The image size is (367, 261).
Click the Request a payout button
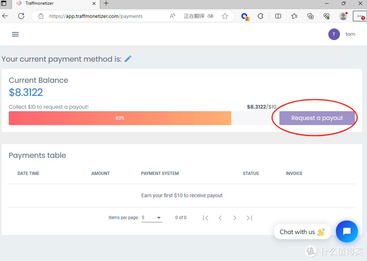click(x=317, y=118)
